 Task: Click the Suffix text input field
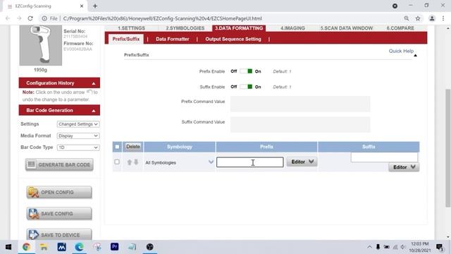tap(384, 157)
